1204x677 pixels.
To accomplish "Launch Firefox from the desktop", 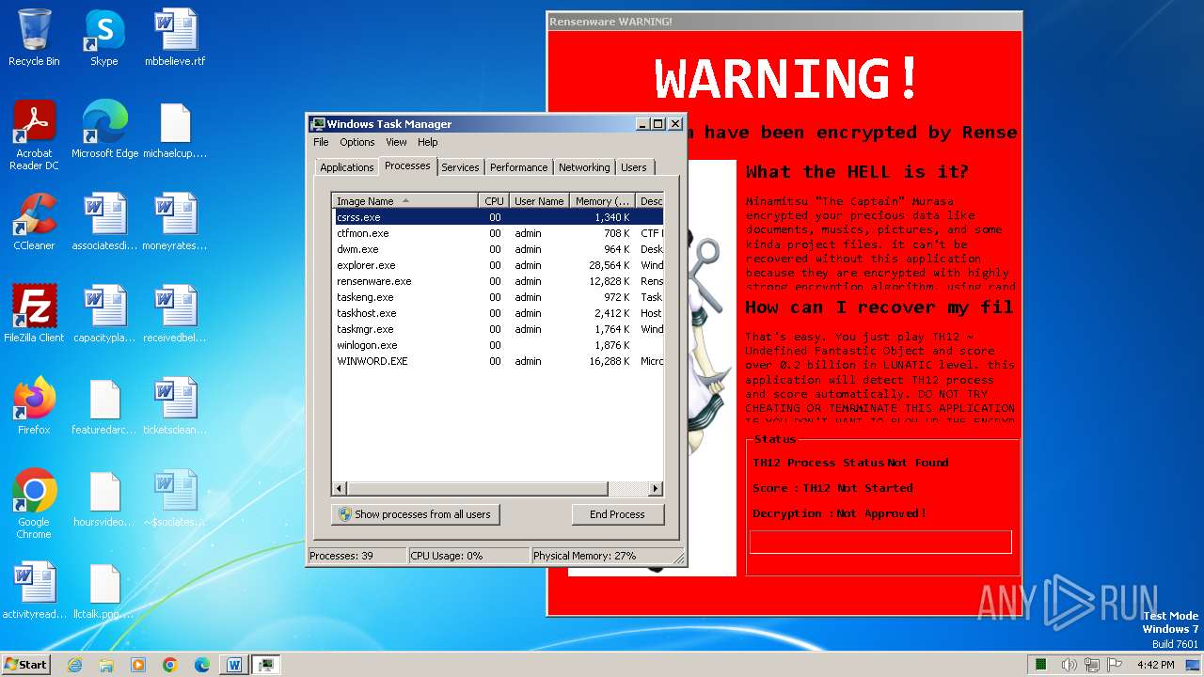I will tap(34, 406).
